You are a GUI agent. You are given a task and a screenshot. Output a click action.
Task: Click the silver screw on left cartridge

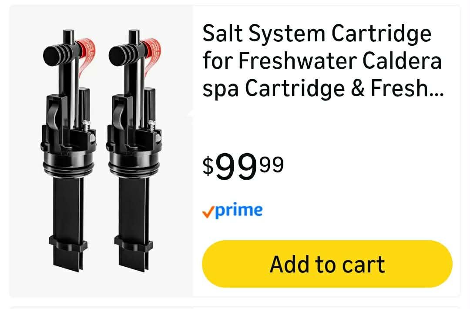tap(86, 125)
